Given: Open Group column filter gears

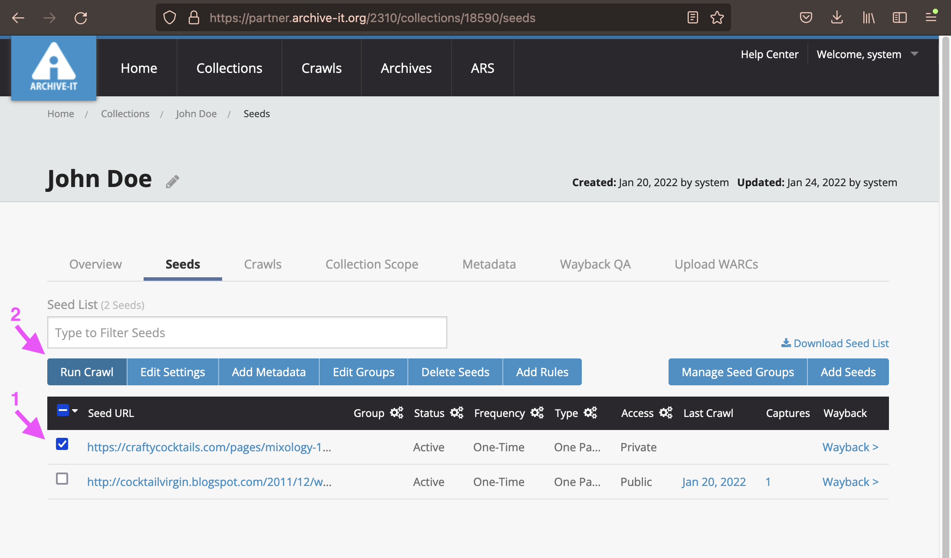Looking at the screenshot, I should pyautogui.click(x=396, y=413).
